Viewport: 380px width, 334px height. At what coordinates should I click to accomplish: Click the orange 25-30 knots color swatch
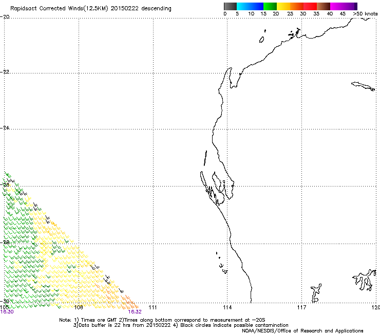coord(297,6)
